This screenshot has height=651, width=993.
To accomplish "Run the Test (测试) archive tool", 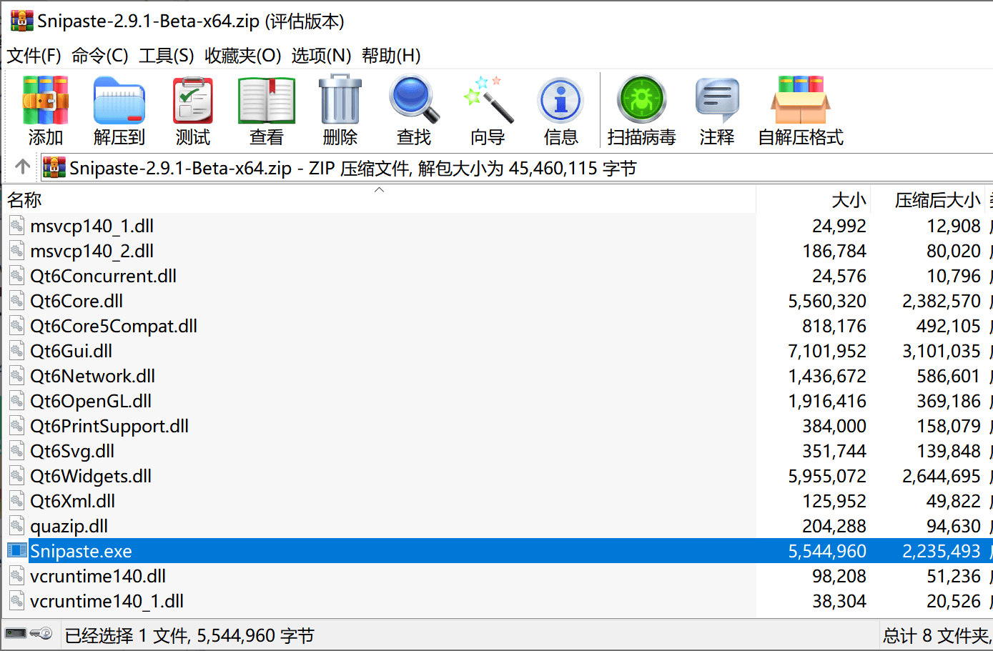I will click(193, 110).
